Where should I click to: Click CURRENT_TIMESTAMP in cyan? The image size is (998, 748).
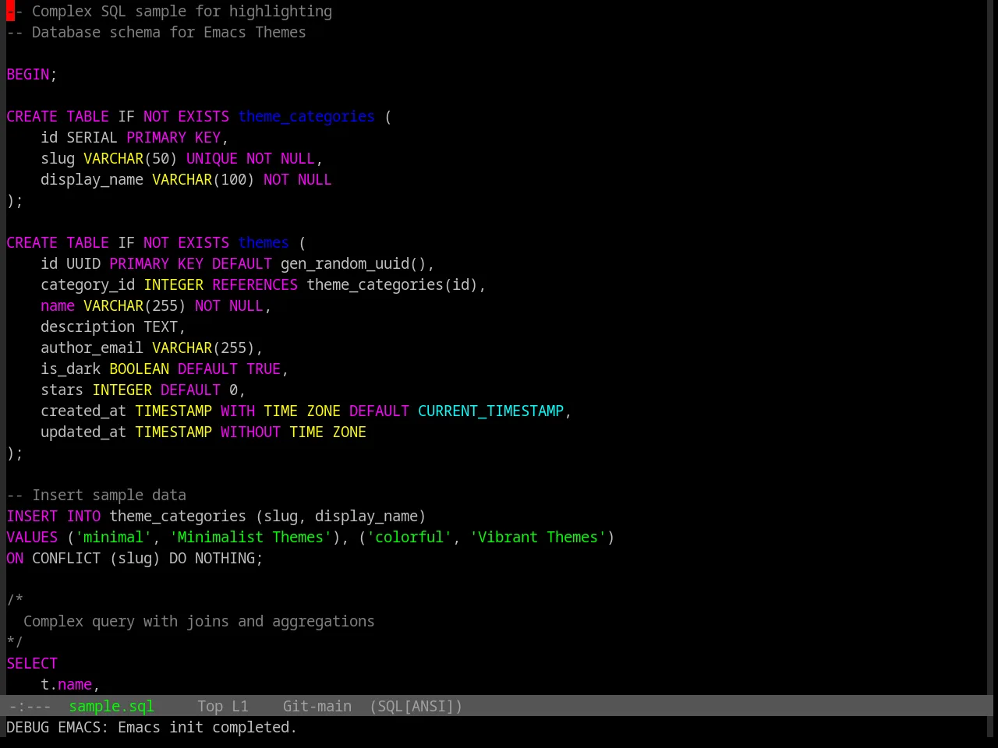490,411
